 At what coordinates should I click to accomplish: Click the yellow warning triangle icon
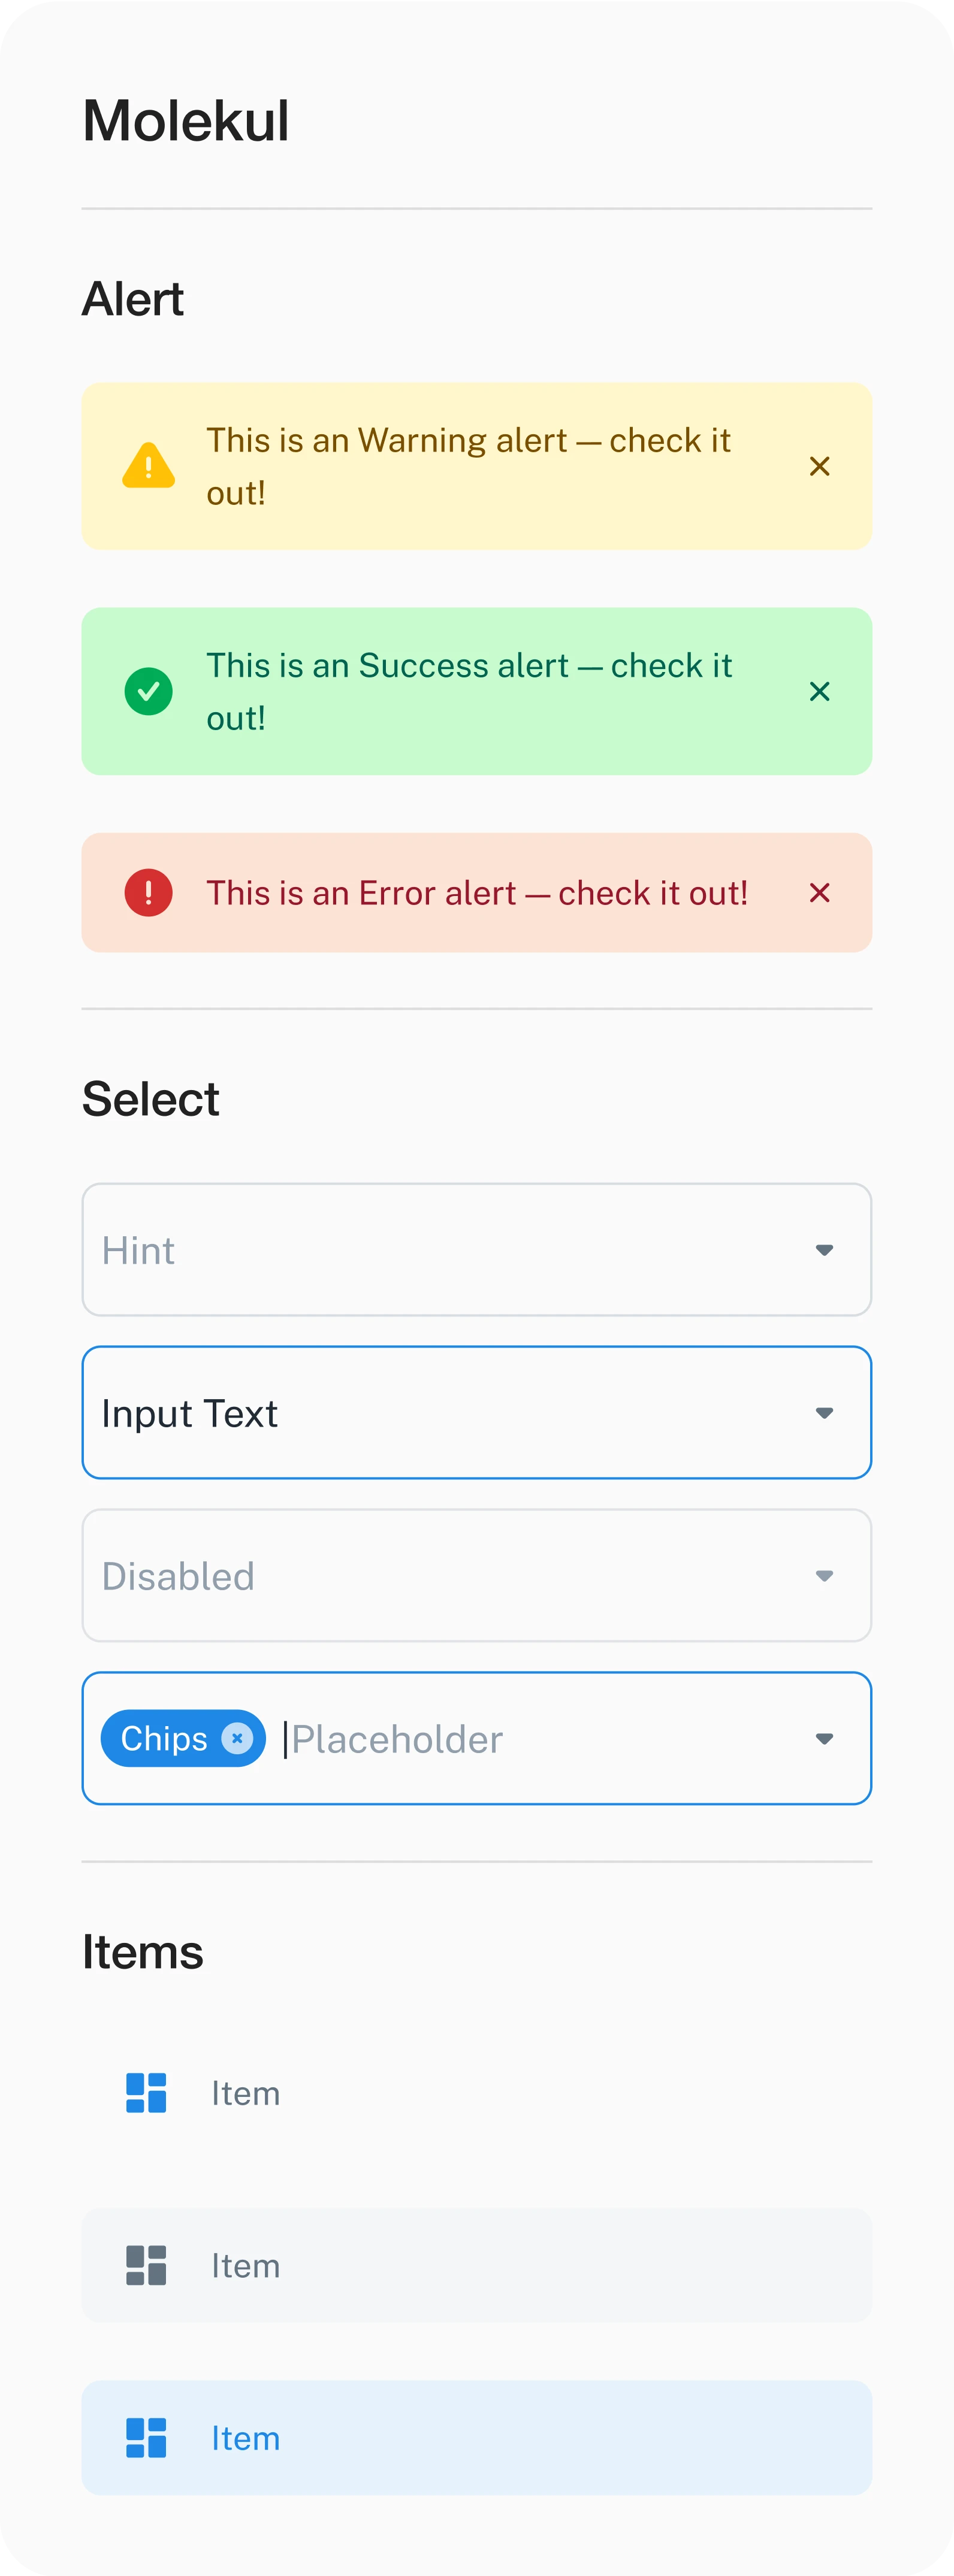pos(148,466)
